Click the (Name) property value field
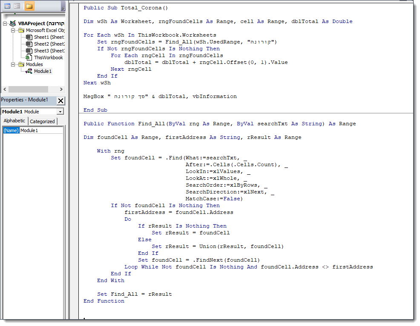This screenshot has height=326, width=420. pyautogui.click(x=41, y=130)
